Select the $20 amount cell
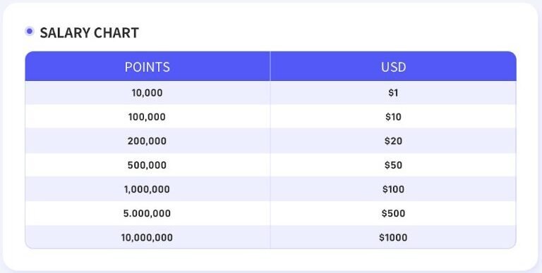542x273 pixels. tap(393, 141)
